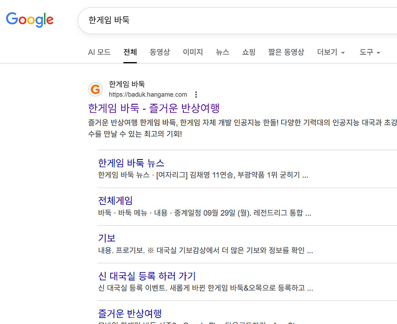Open the 쇼핑 tab
This screenshot has width=397, height=324.
249,52
